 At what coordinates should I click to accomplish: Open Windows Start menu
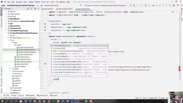(x=2, y=101)
